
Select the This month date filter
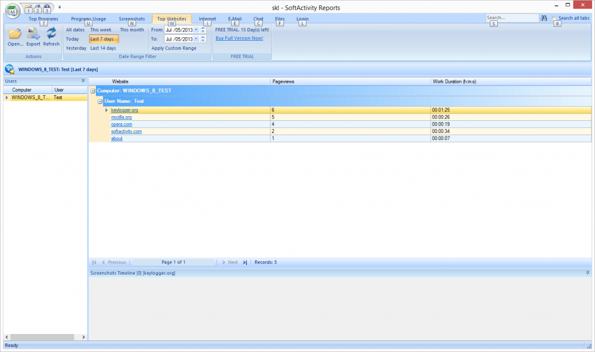(x=132, y=30)
